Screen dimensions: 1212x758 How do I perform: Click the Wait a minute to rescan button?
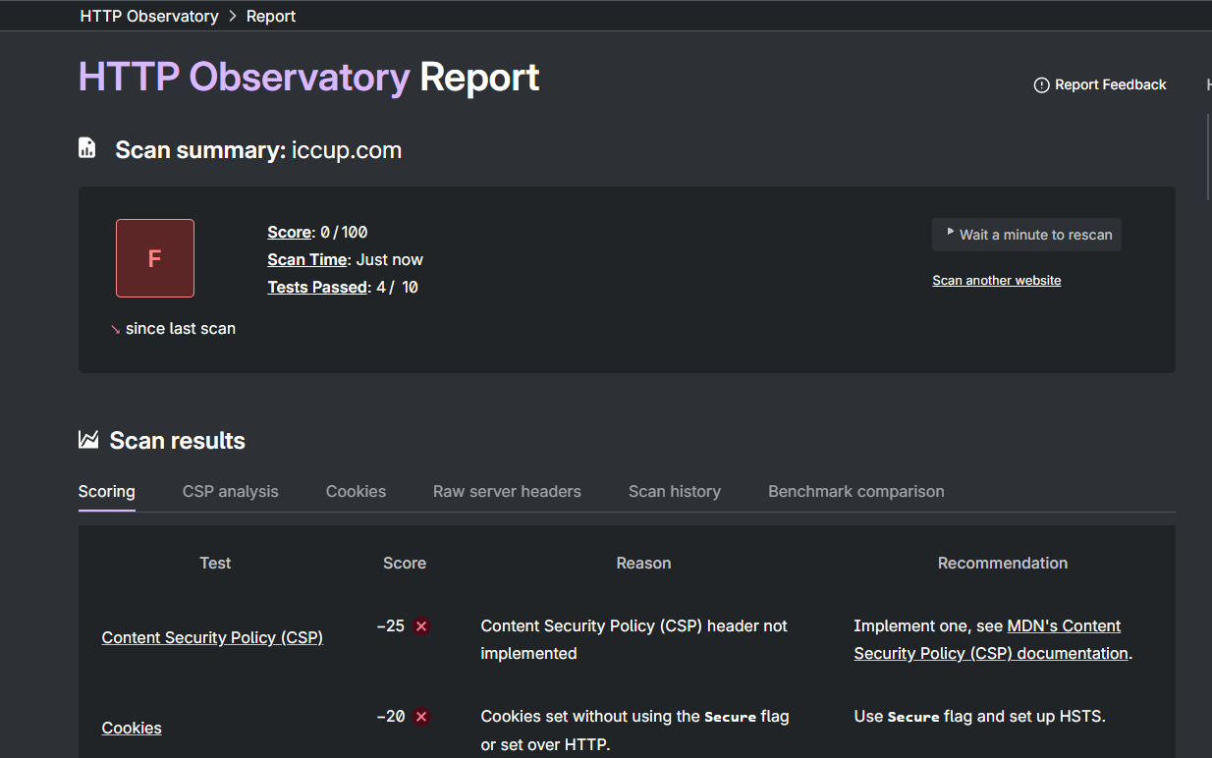pos(1026,235)
